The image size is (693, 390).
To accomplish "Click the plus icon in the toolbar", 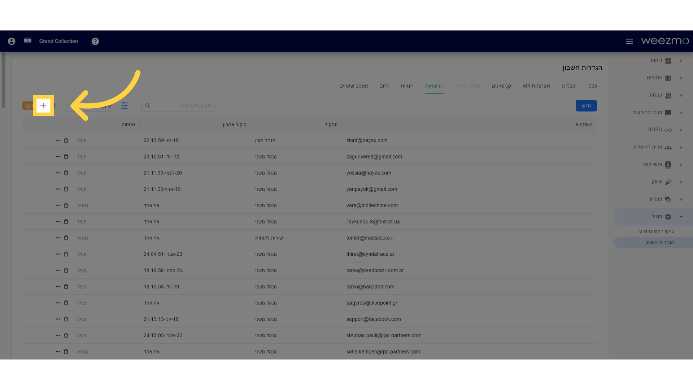I will click(x=43, y=105).
